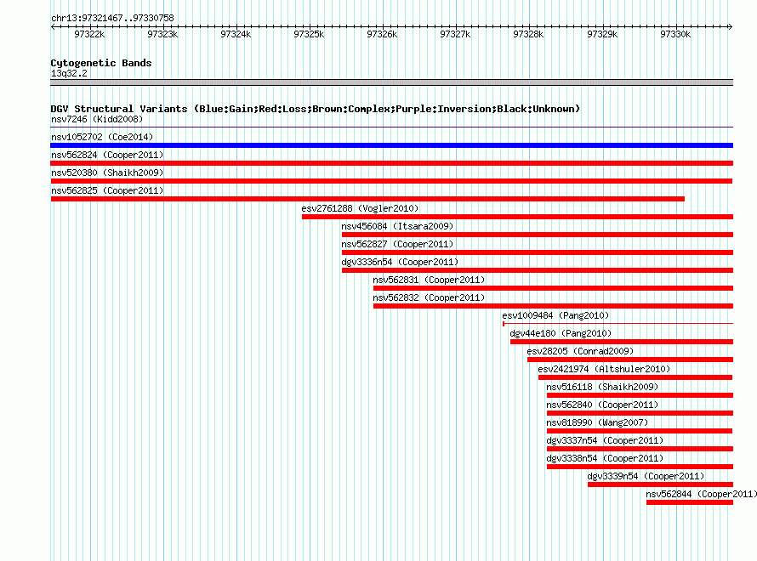The image size is (757, 561).
Task: Select the blue nsv1052702 gain bar
Action: coord(391,145)
